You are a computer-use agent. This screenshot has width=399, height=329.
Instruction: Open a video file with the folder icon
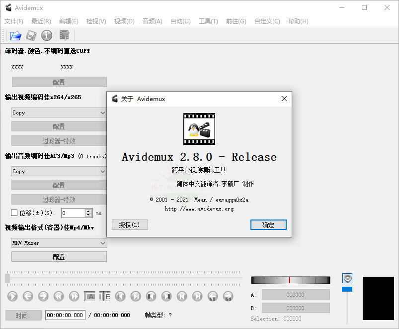pos(15,35)
